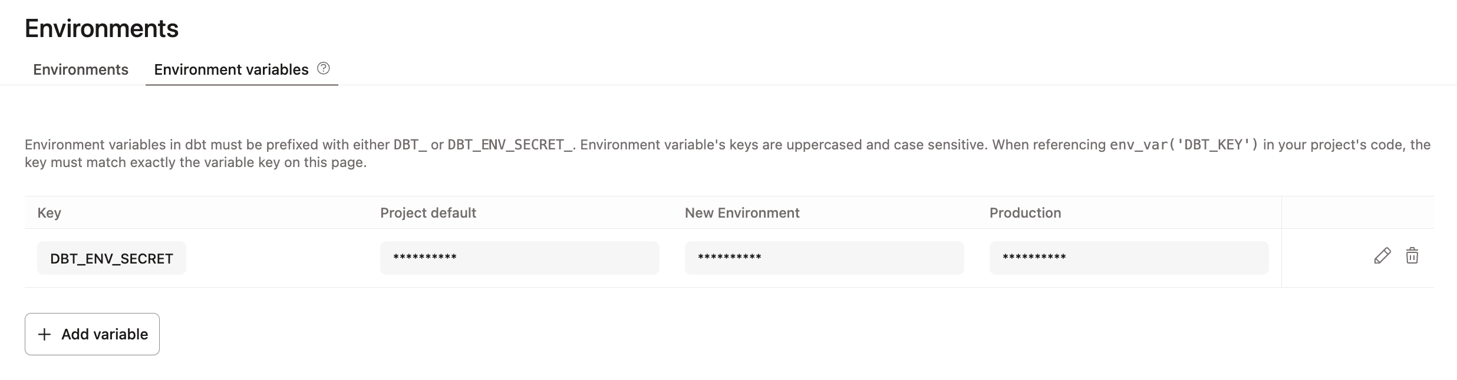Open the Environment variables tab

click(x=230, y=69)
